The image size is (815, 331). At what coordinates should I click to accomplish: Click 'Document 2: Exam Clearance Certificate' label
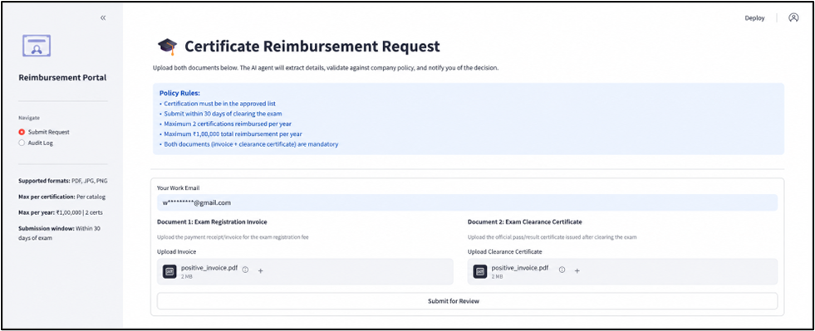[524, 221]
